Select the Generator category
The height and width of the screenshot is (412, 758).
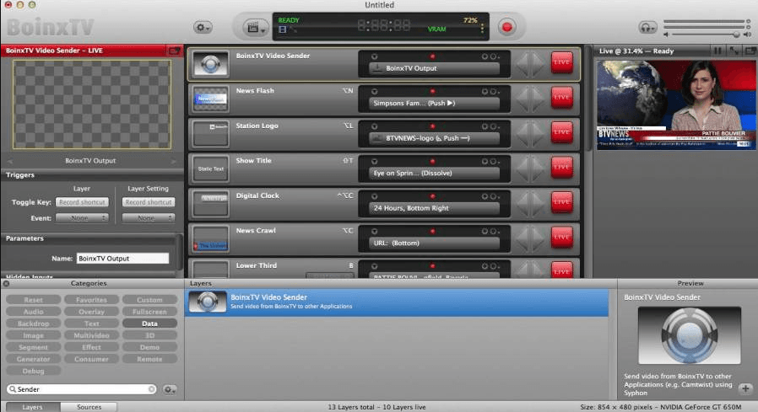tap(34, 359)
